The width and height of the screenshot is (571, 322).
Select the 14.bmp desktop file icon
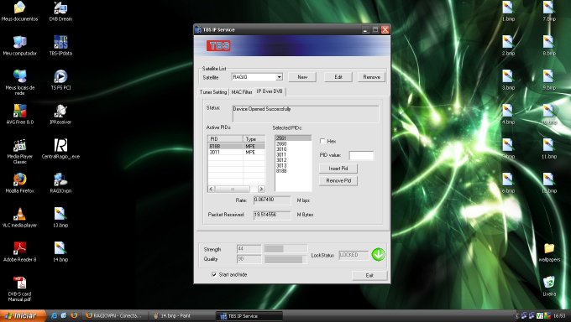pos(60,252)
